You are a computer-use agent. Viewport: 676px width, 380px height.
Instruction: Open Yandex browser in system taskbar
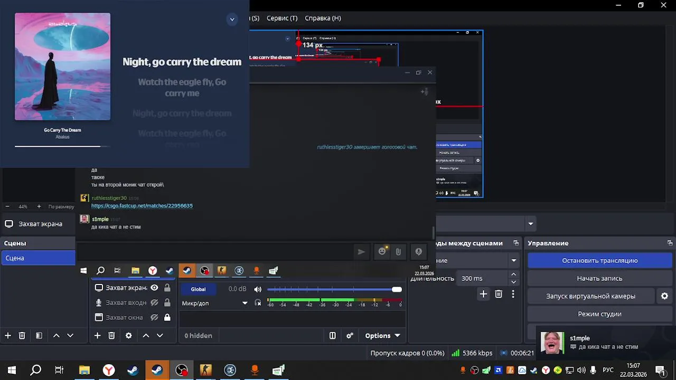[x=108, y=370]
